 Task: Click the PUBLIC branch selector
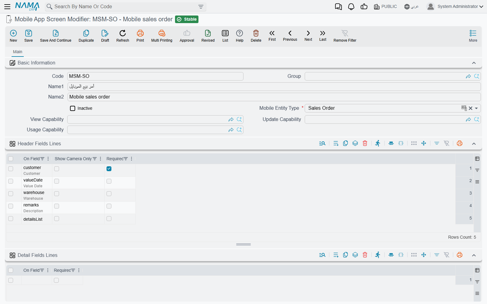[x=385, y=6]
